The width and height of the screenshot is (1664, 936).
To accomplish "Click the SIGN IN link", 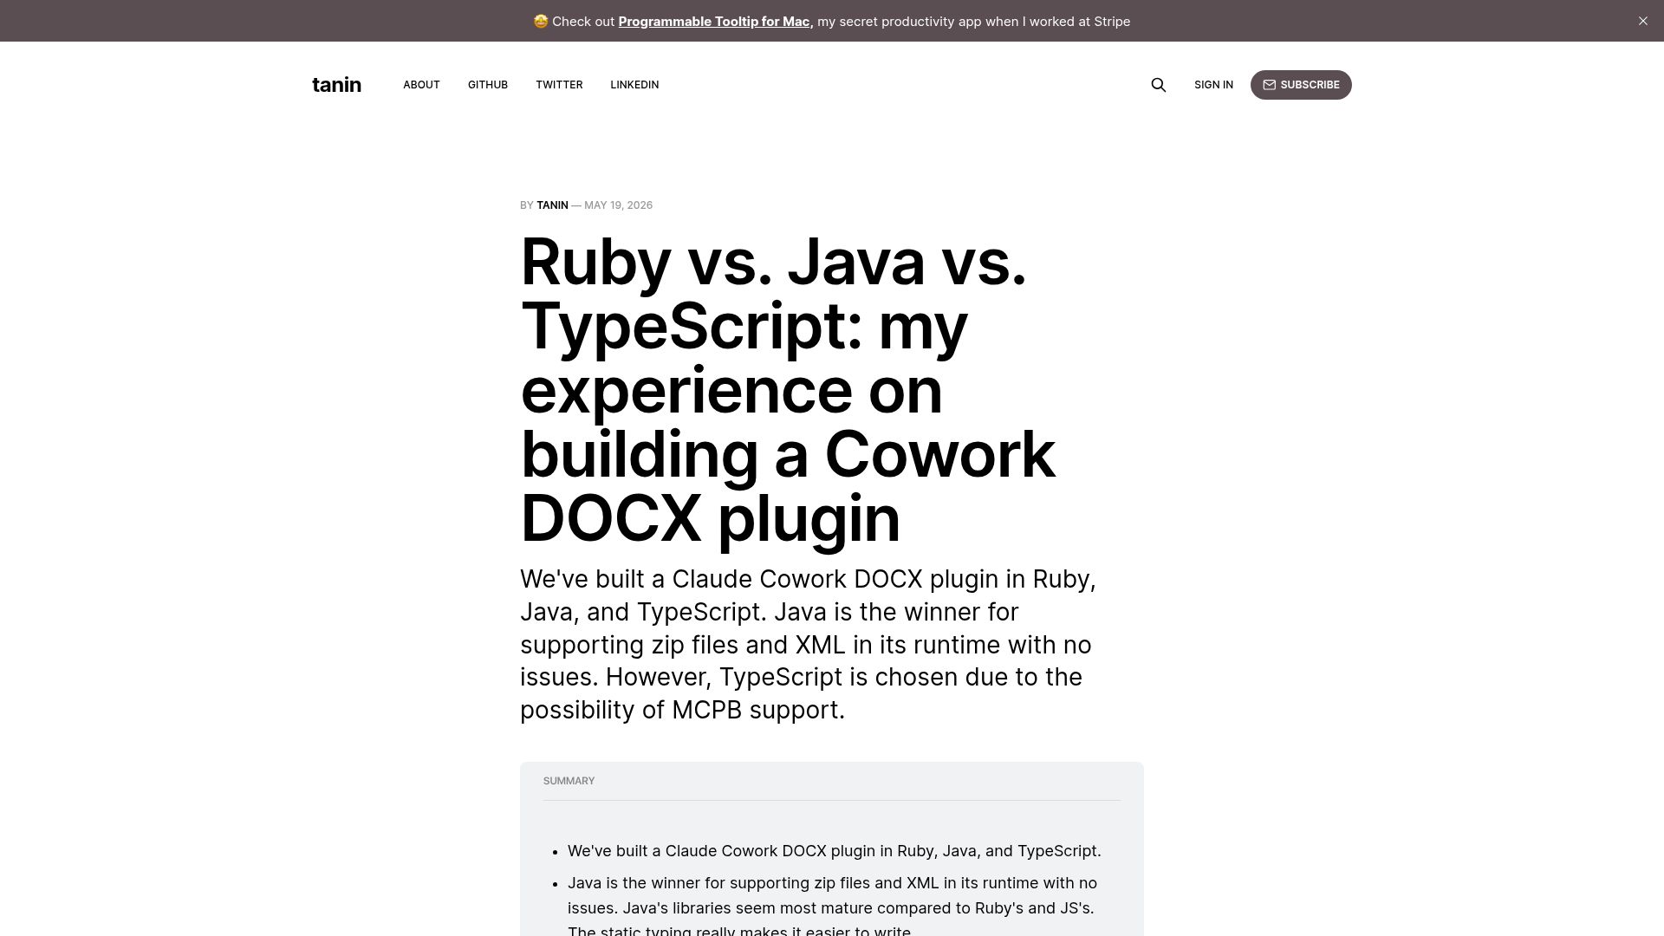I will 1213,85.
